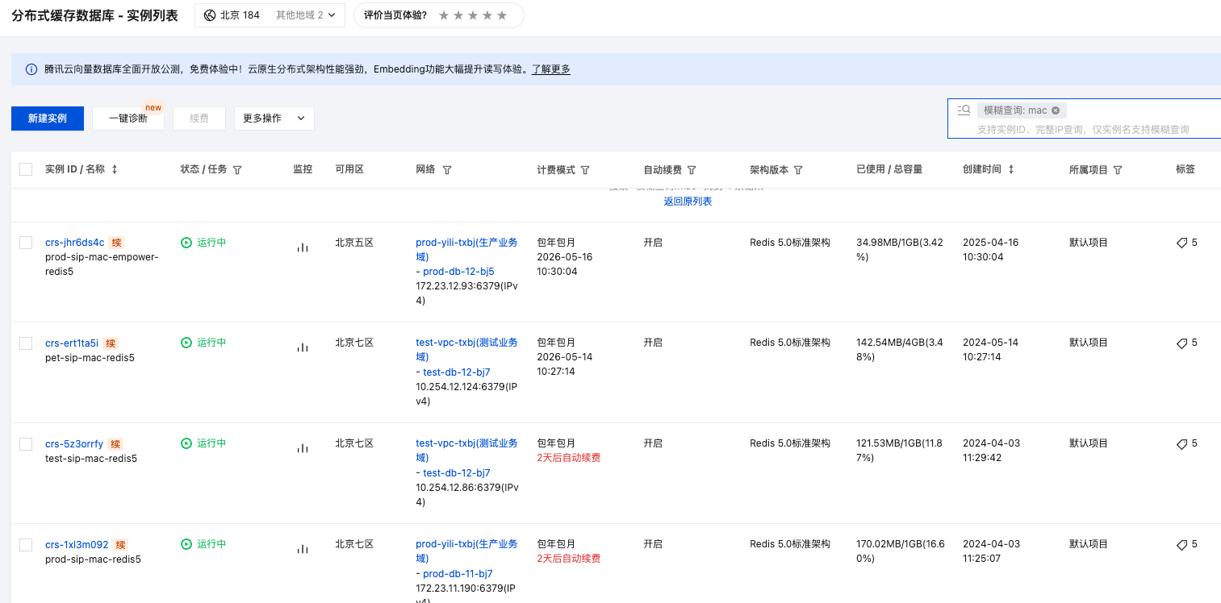Screen dimensions: 1221x603
Task: Open instance crs-jhr6ds4c details
Action: pyautogui.click(x=75, y=243)
